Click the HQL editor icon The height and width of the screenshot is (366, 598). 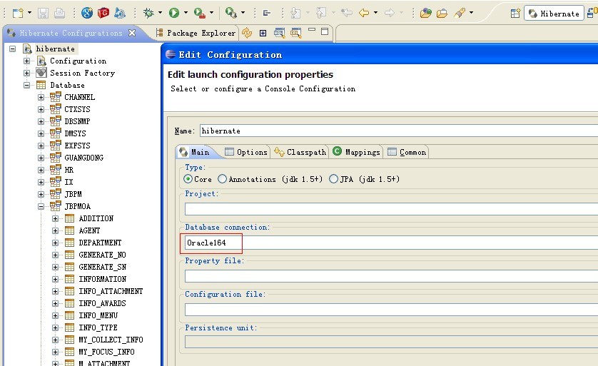280,33
